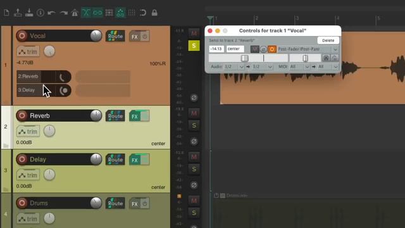Open Project settings from the info icon
405x228 pixels.
point(40,13)
